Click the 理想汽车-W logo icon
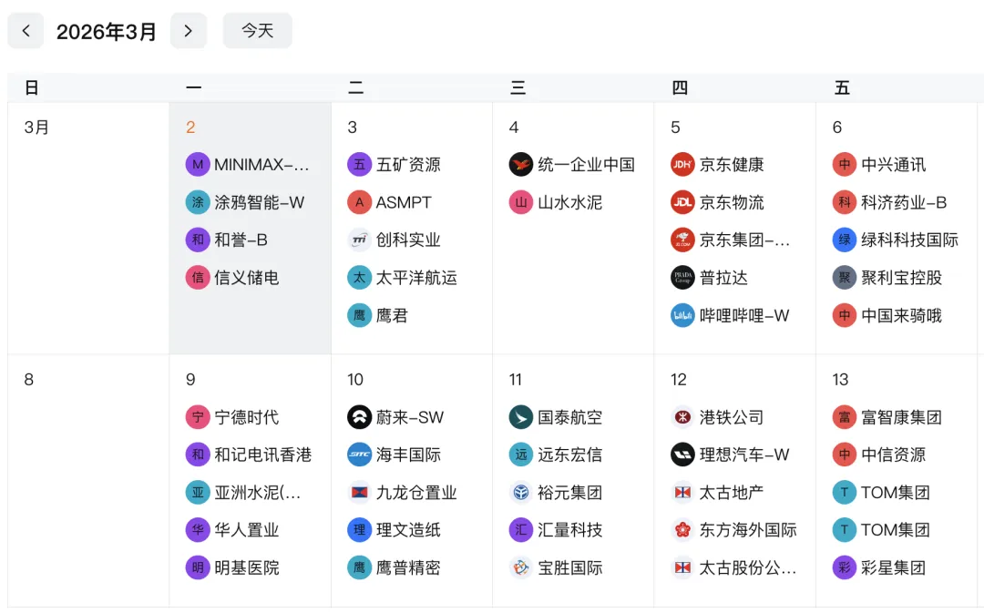Image resolution: width=984 pixels, height=613 pixels. (682, 455)
